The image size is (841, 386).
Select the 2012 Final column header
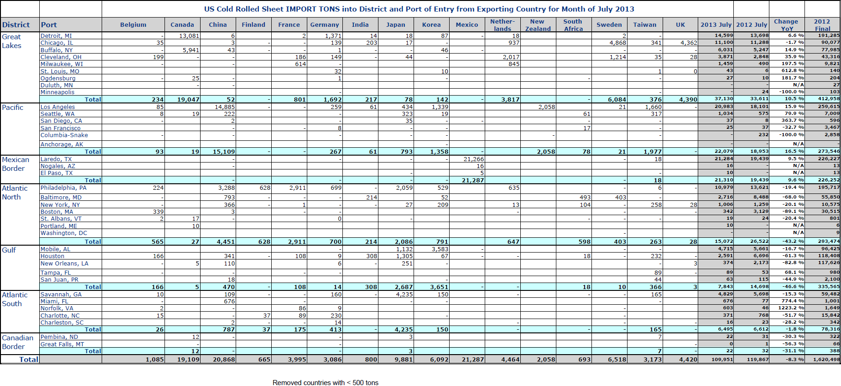[822, 25]
